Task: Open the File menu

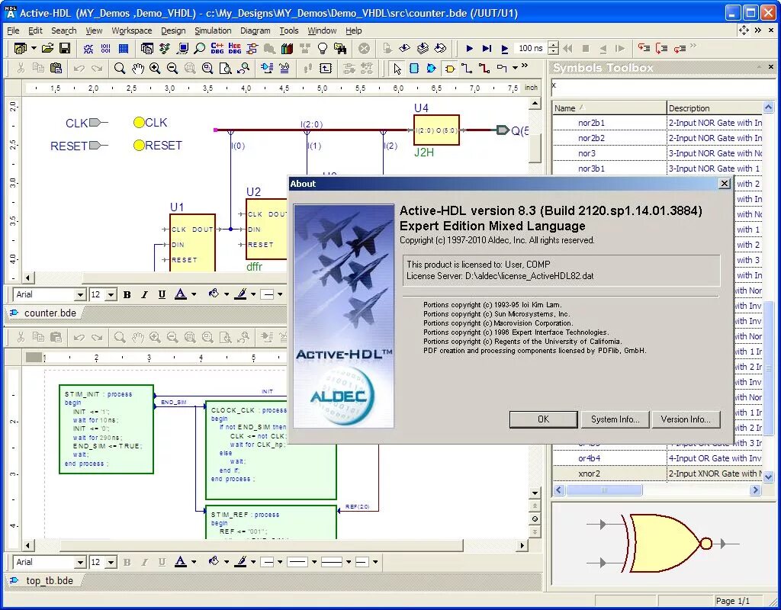Action: click(13, 30)
